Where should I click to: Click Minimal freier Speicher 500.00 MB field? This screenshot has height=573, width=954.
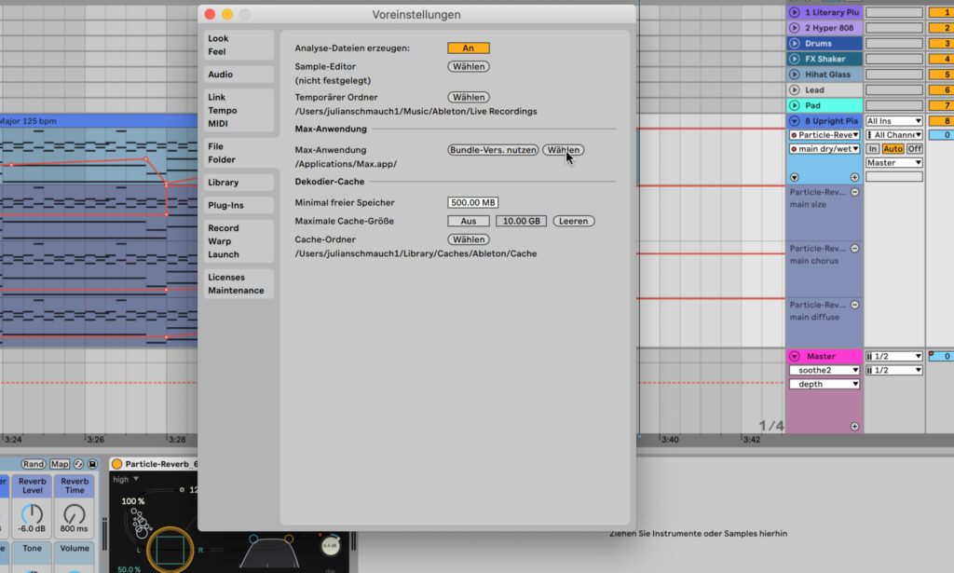tap(472, 202)
